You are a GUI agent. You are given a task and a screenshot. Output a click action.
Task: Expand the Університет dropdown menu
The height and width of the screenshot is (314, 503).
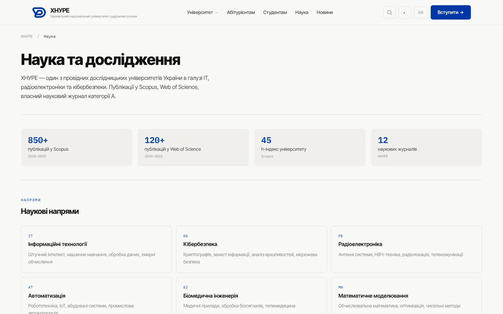(x=203, y=13)
